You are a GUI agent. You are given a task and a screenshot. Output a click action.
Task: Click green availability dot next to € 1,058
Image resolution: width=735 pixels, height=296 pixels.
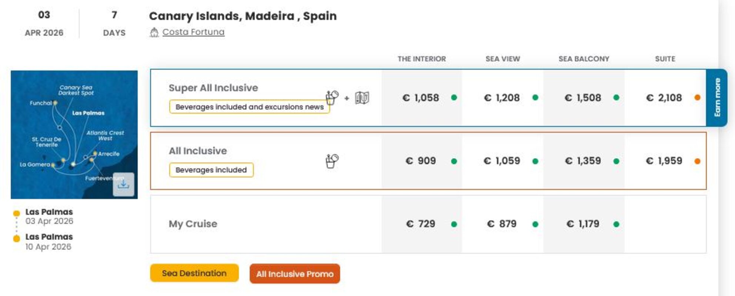click(454, 98)
